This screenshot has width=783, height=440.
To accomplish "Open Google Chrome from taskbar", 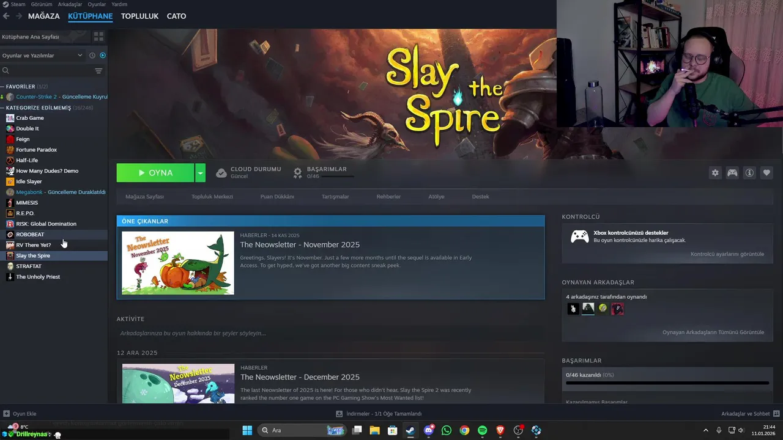I will pyautogui.click(x=464, y=430).
